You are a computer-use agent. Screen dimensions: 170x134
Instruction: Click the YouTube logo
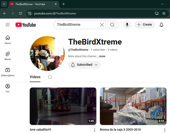click(26, 25)
